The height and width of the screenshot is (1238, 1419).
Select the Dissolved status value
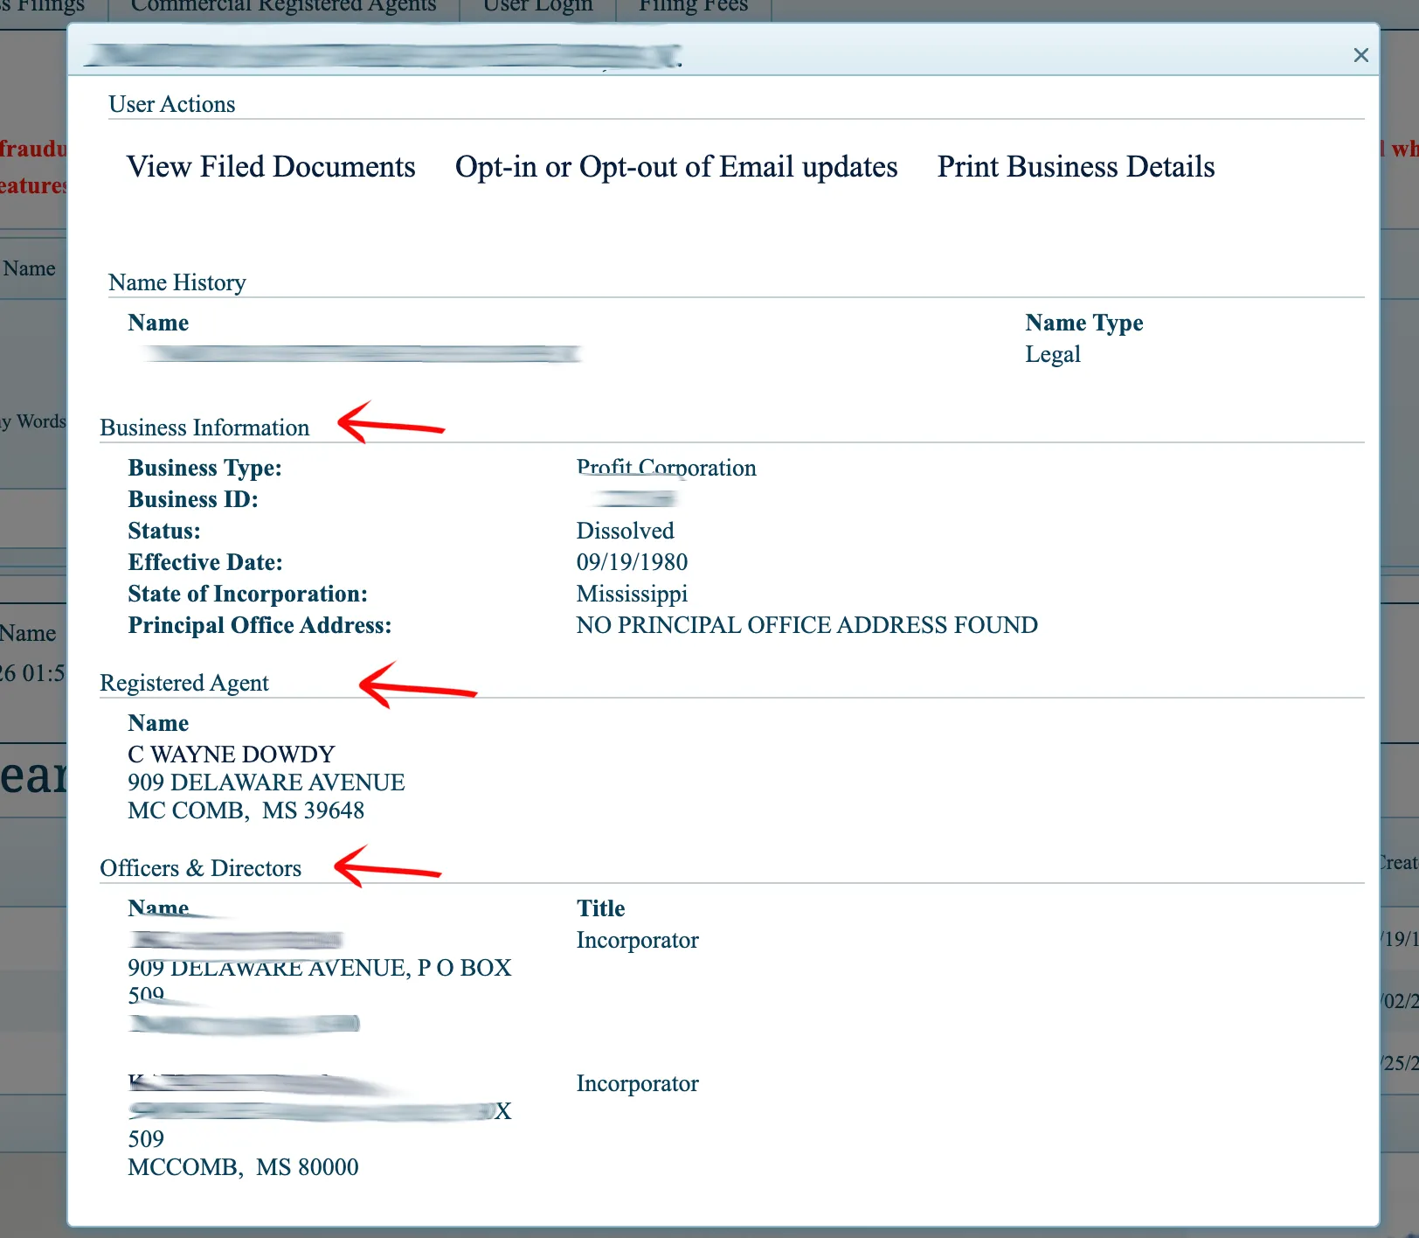(x=625, y=531)
